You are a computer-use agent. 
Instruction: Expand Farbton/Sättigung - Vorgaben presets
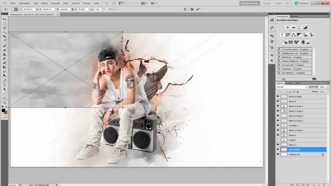click(x=280, y=61)
